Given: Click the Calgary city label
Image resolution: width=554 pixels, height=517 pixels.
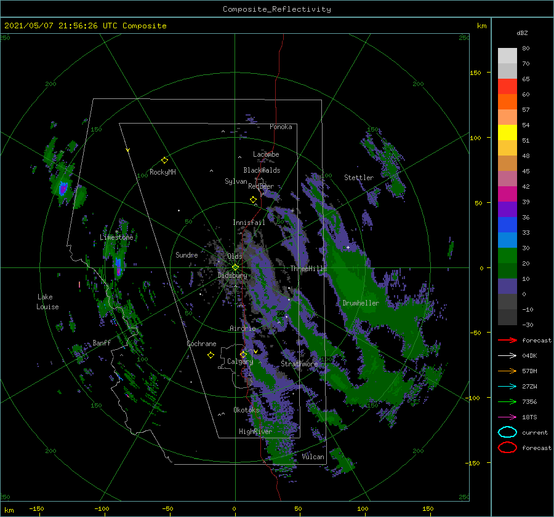Looking at the screenshot, I should coord(240,361).
